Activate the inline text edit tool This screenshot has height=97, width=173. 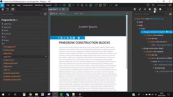tap(78, 5)
